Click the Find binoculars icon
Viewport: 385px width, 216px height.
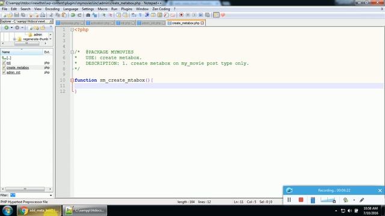(x=88, y=15)
